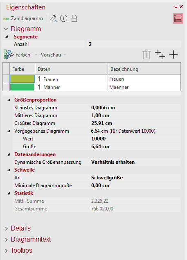Toggle the padlock lock icon
The height and width of the screenshot is (260, 187).
(x=74, y=18)
